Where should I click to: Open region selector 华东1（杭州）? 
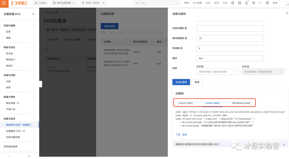pyautogui.click(x=93, y=3)
